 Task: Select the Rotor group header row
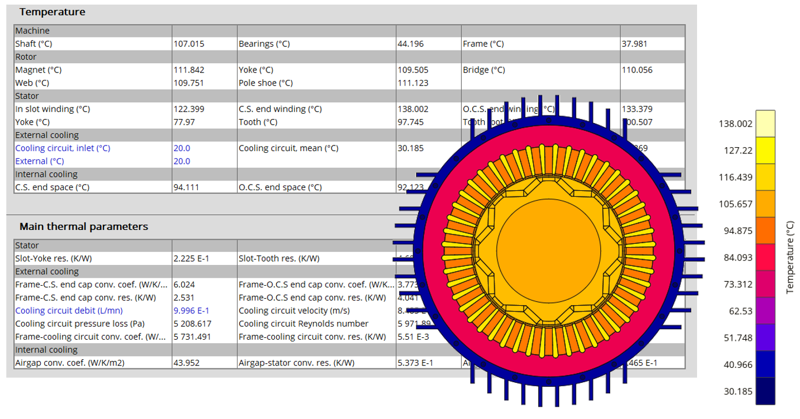pyautogui.click(x=26, y=57)
